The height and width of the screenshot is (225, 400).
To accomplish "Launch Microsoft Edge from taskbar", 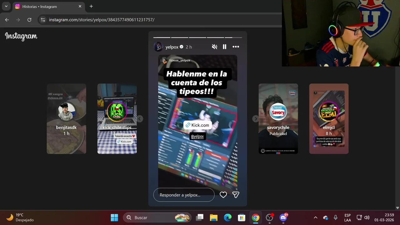I will [227, 217].
